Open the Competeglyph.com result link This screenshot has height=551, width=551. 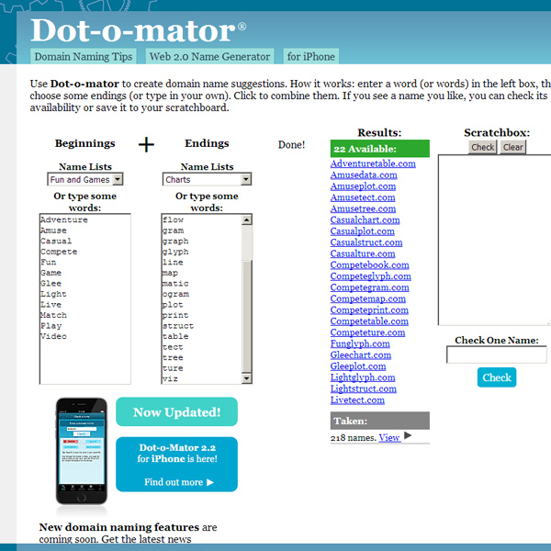pos(371,276)
